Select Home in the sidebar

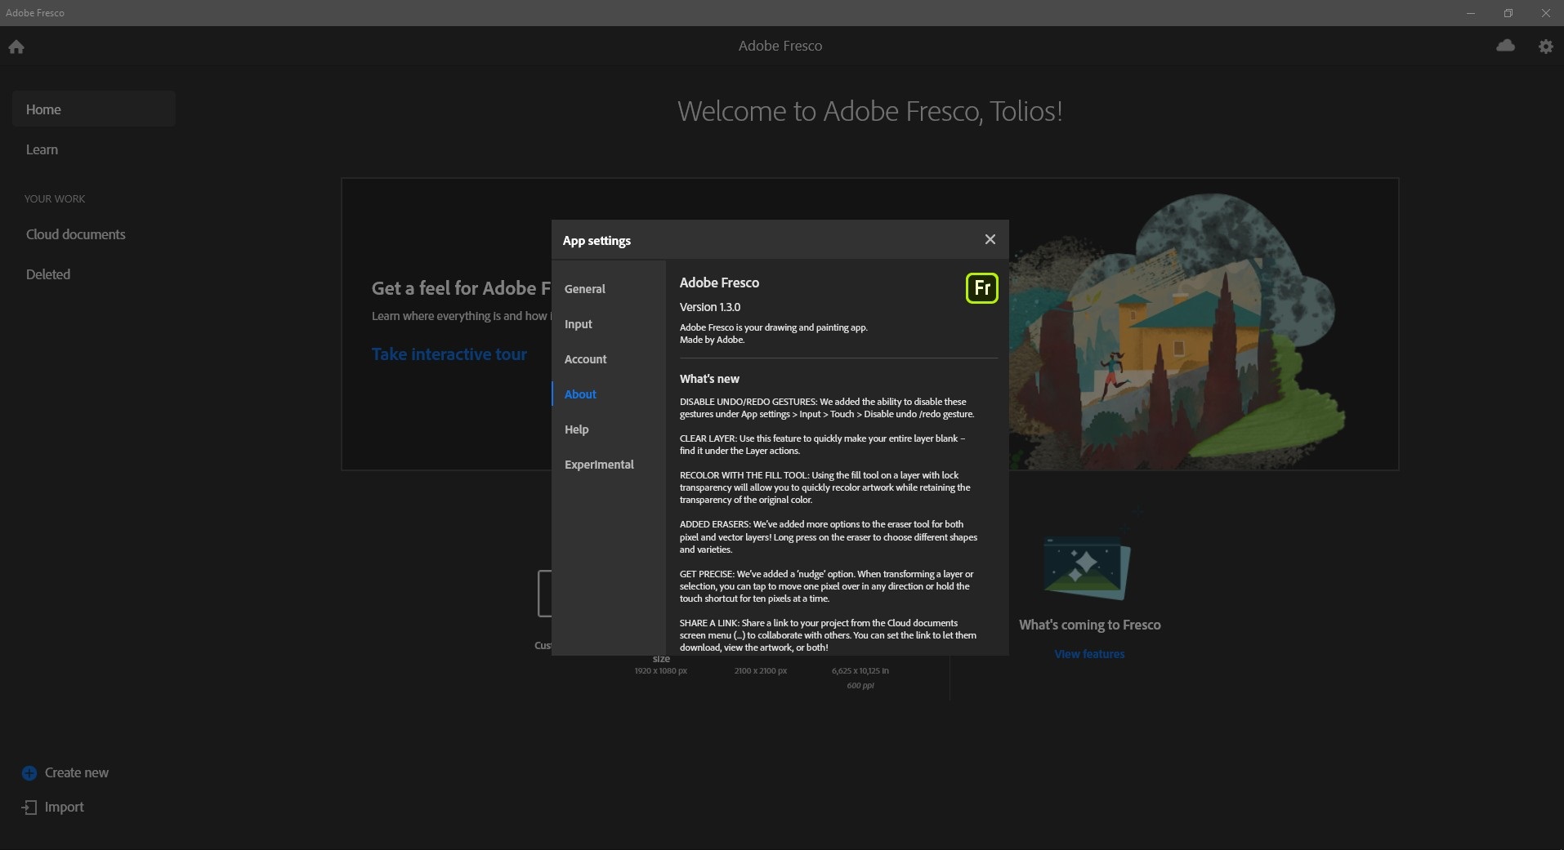click(x=94, y=109)
